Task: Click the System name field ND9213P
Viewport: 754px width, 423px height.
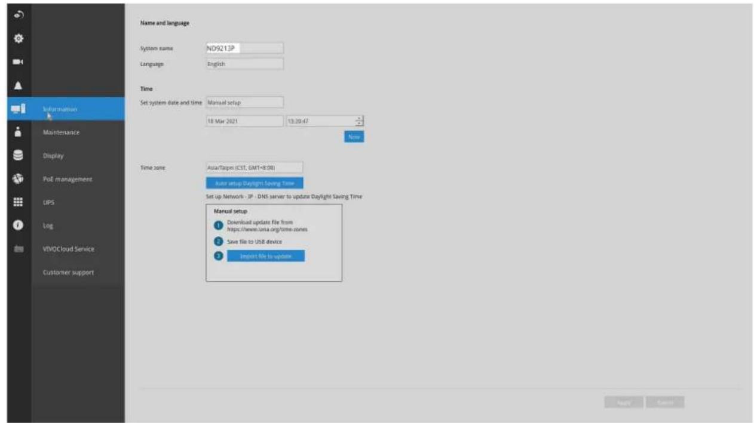Action: (244, 48)
